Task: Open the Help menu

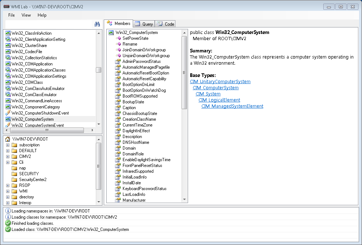Action: coord(42,15)
